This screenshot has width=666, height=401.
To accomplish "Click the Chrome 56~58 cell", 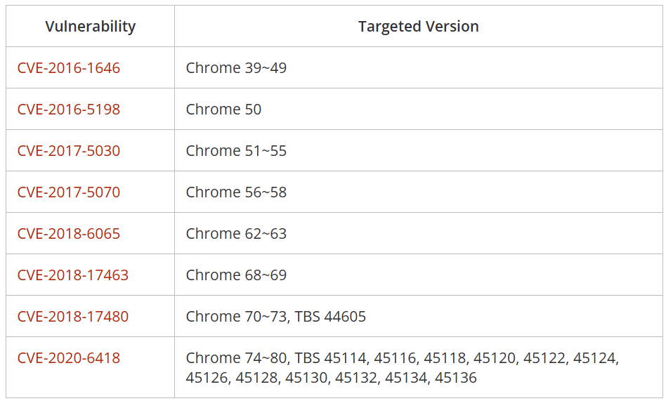I will click(236, 192).
